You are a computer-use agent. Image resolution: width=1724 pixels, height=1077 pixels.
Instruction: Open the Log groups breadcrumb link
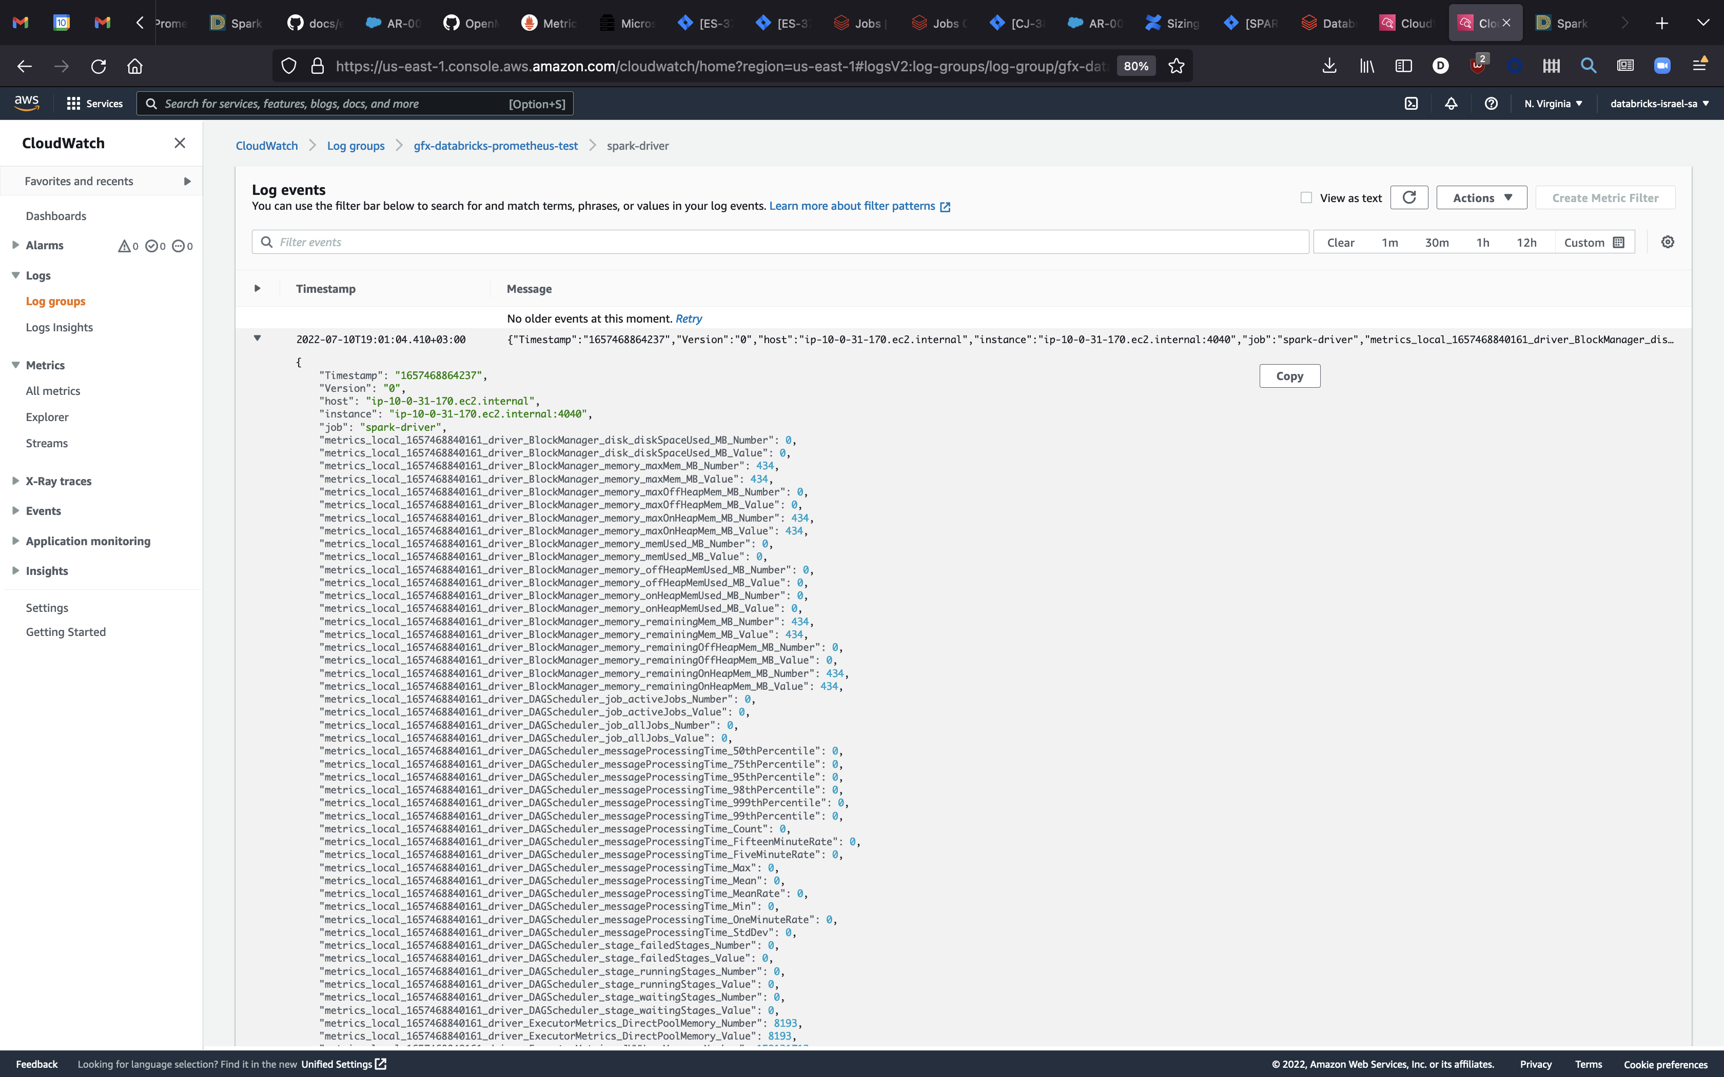[x=356, y=145]
